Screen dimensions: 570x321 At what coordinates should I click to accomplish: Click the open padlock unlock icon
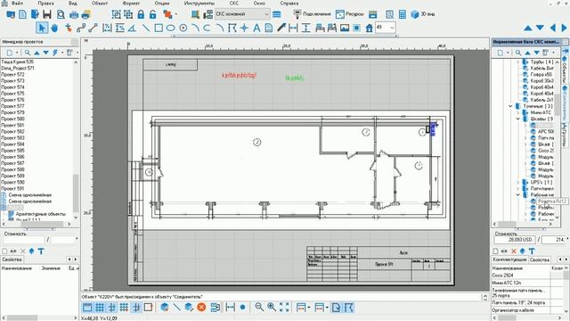(x=152, y=14)
